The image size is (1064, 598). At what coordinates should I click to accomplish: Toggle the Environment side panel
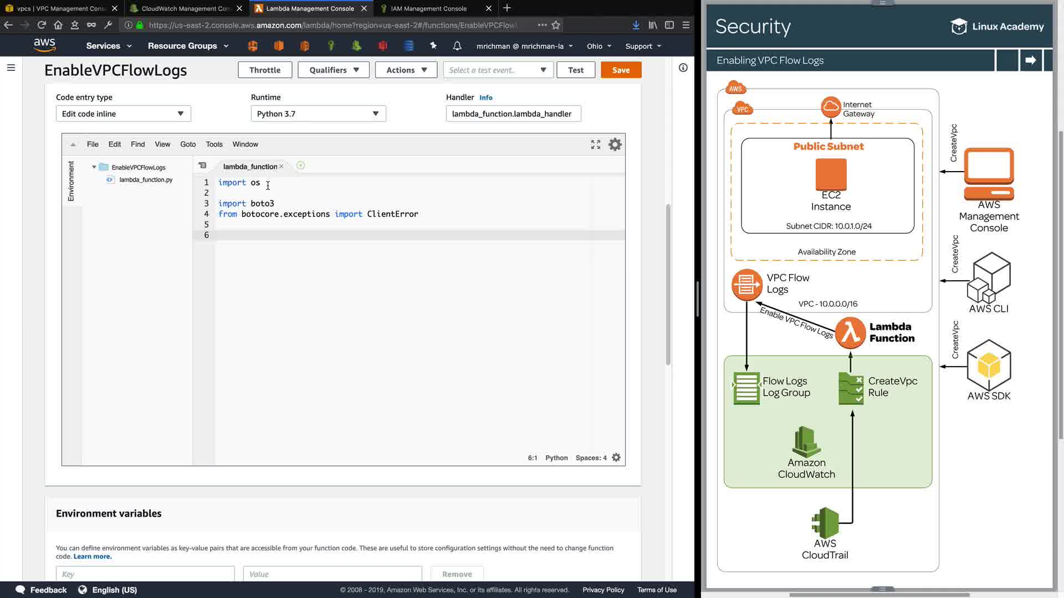click(x=71, y=181)
